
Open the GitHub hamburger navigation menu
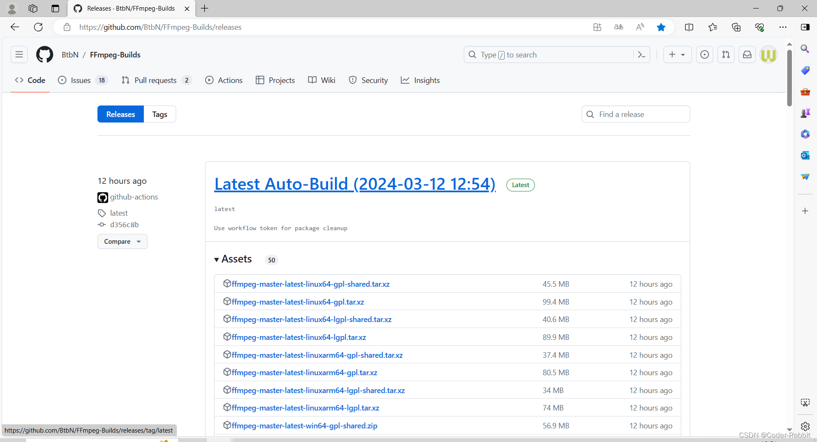(x=19, y=54)
